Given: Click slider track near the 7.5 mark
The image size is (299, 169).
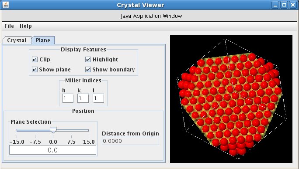Looking at the screenshot, I should coord(71,130).
